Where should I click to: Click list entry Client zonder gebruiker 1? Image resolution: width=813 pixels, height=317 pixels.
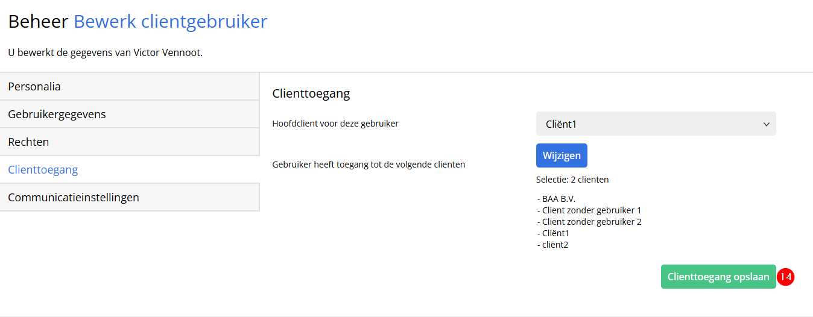[589, 210]
